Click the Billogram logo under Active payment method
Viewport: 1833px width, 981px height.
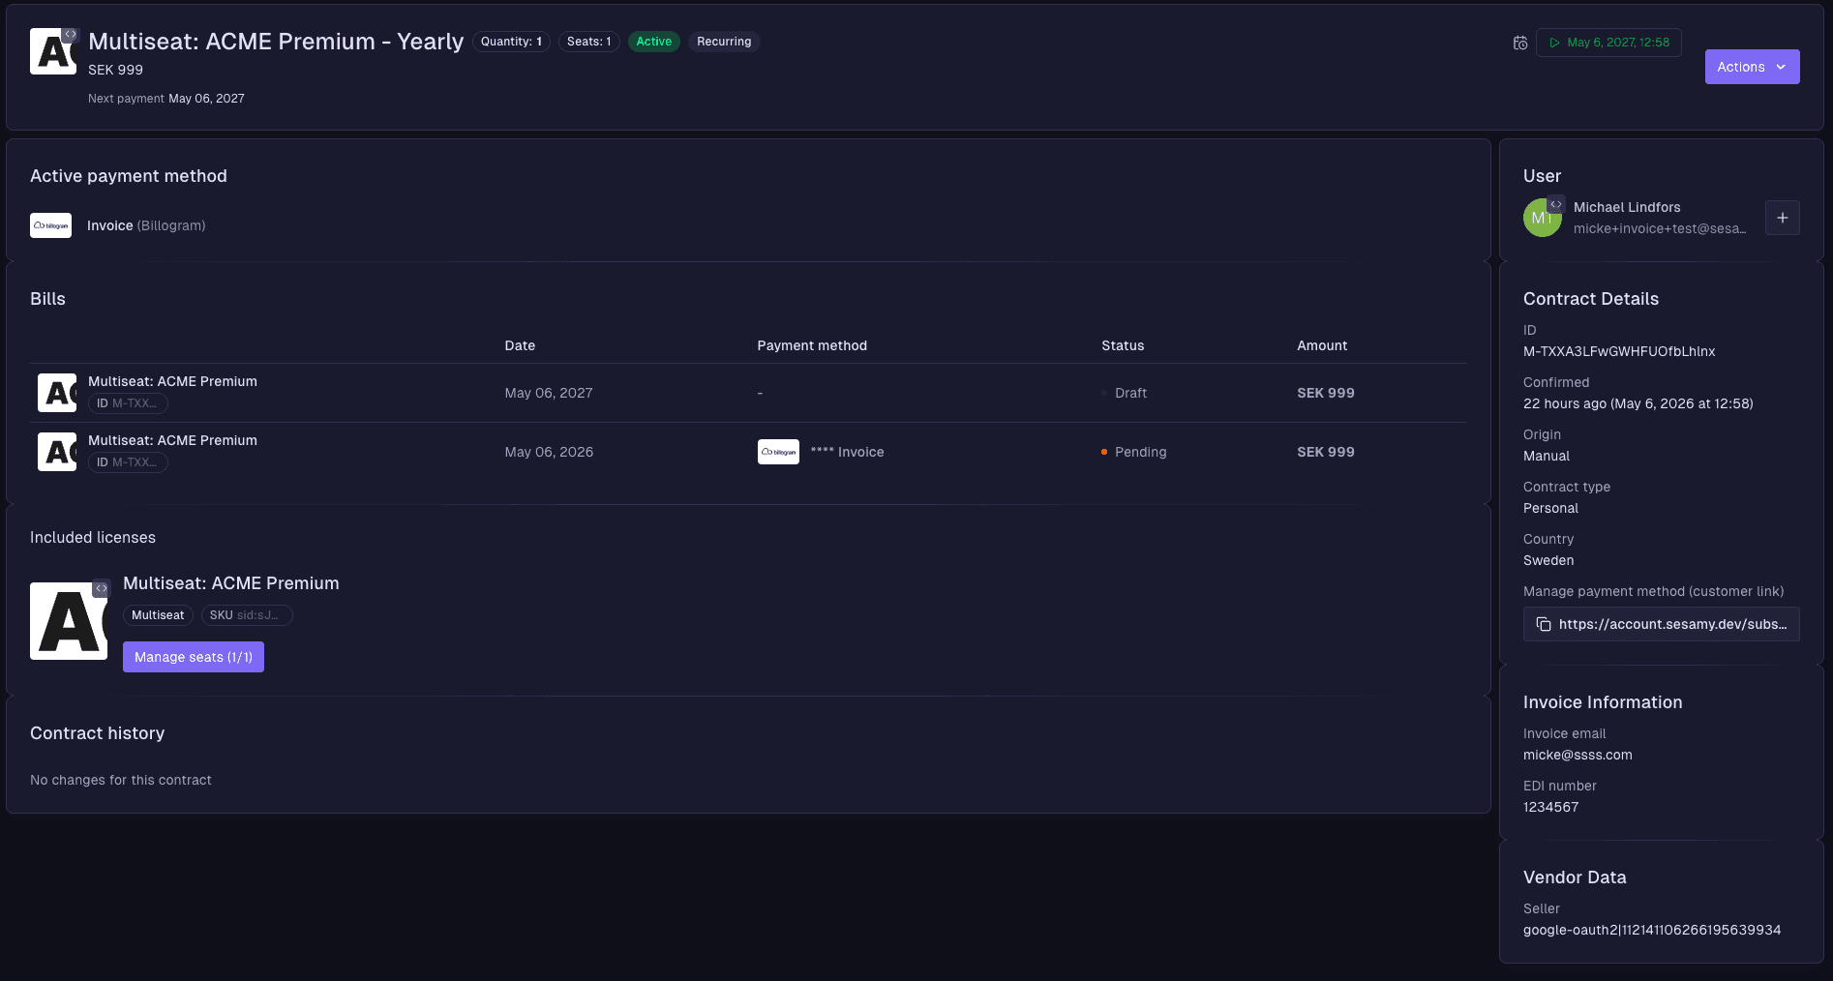point(50,225)
